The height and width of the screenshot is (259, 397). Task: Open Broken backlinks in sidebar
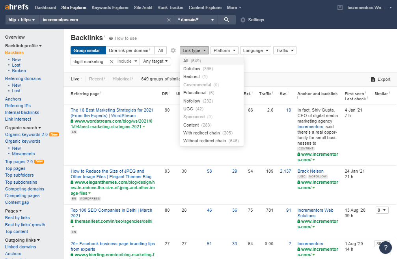click(x=19, y=71)
